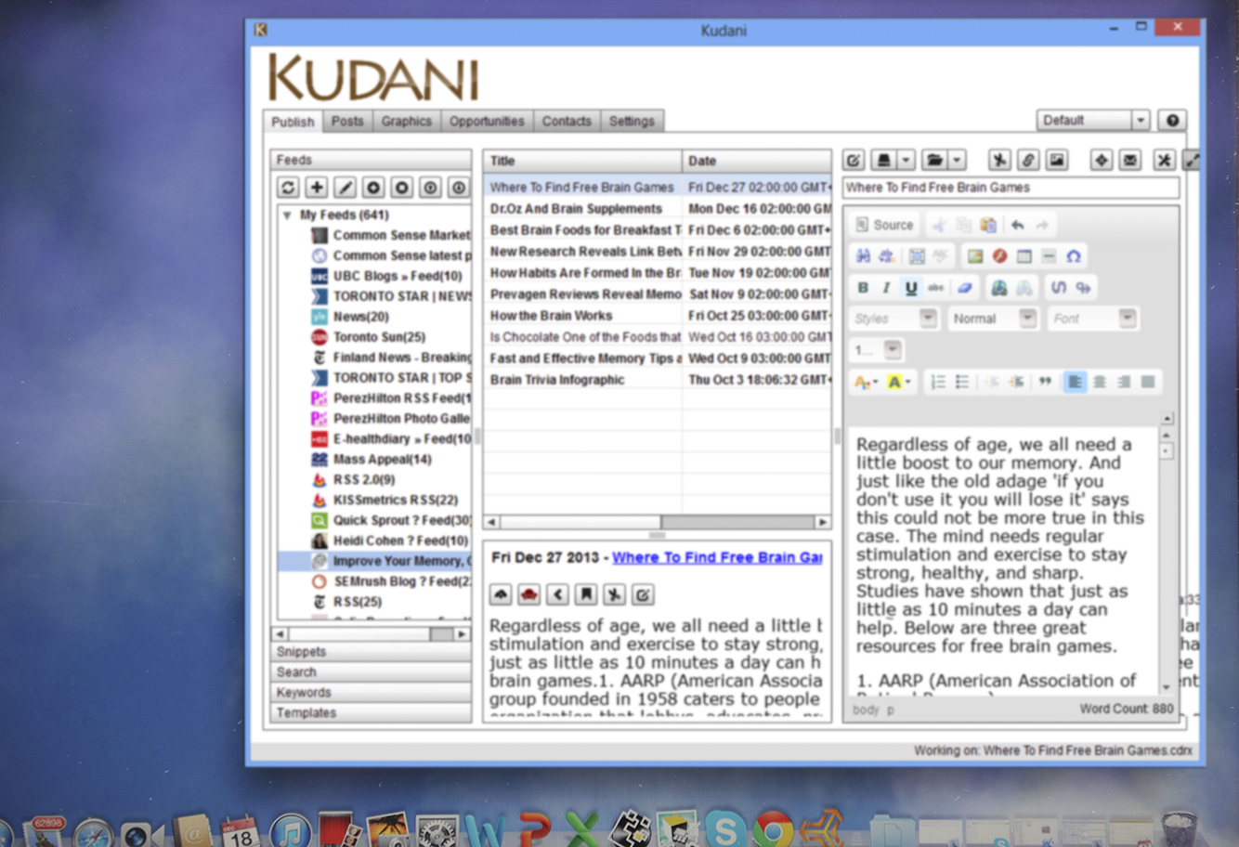Switch editor to Source view
Viewport: 1239px width, 847px height.
884,225
